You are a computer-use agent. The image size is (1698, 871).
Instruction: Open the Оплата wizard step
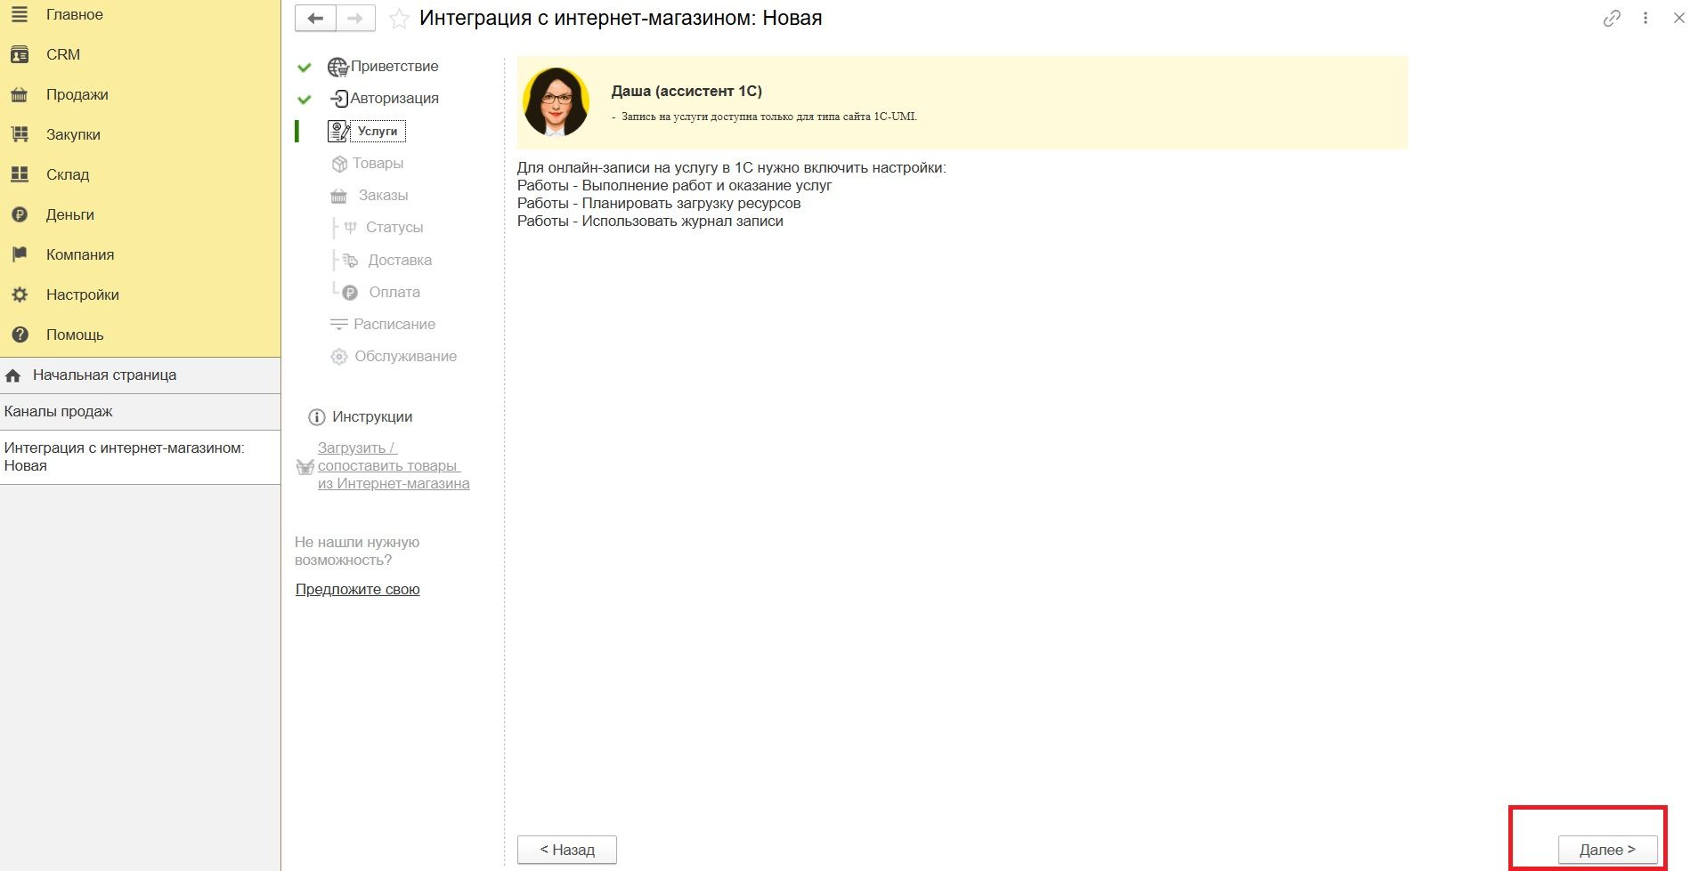[394, 292]
